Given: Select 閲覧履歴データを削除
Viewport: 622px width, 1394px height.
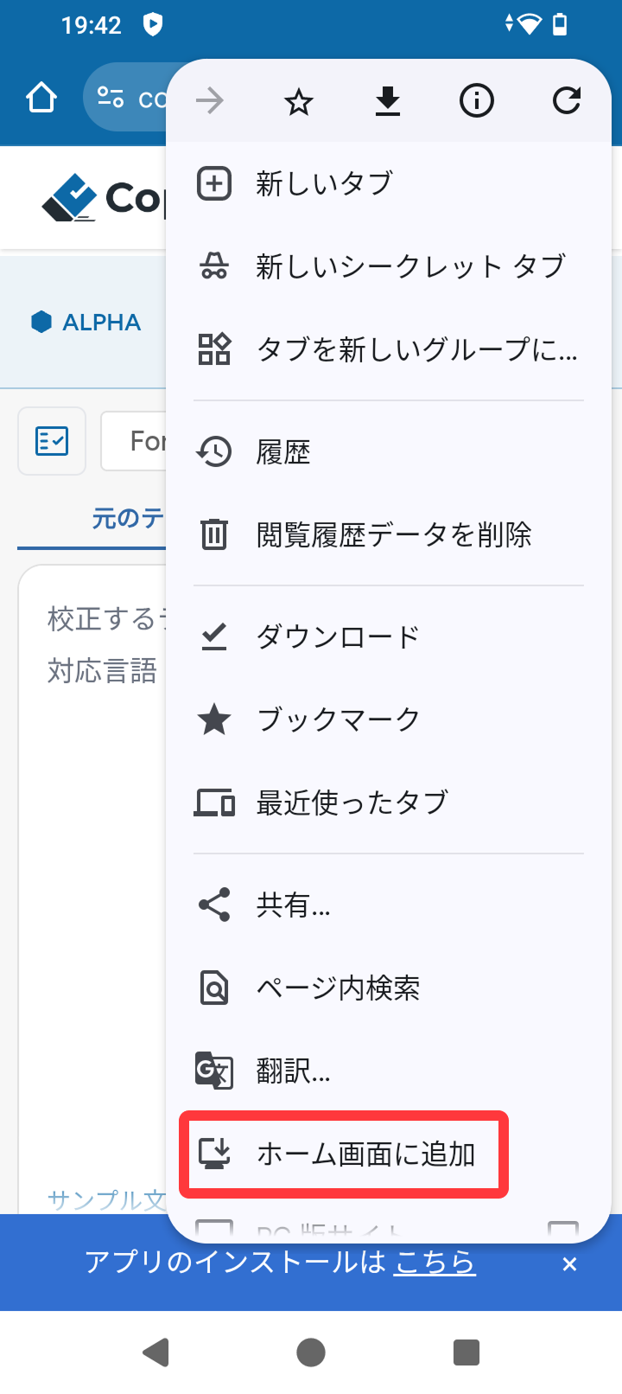Looking at the screenshot, I should pyautogui.click(x=393, y=534).
